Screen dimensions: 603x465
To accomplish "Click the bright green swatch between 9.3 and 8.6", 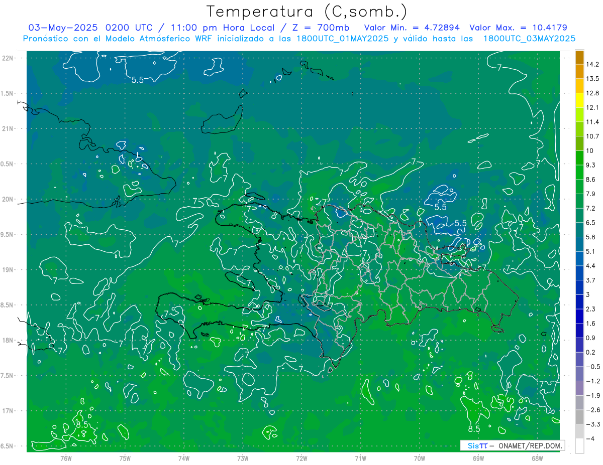I will coord(579,173).
